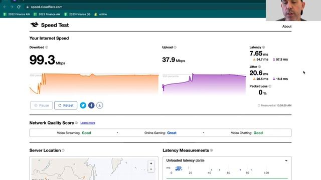
Task: Click the Video Streaming Good rating
Action: 86,133
